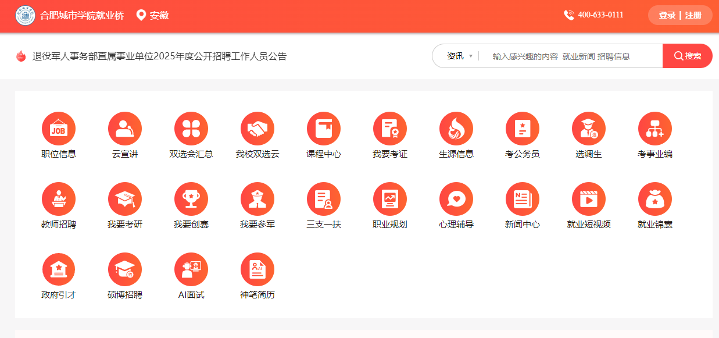
Task: Select the 我校双选云 handshake icon
Action: (x=257, y=129)
